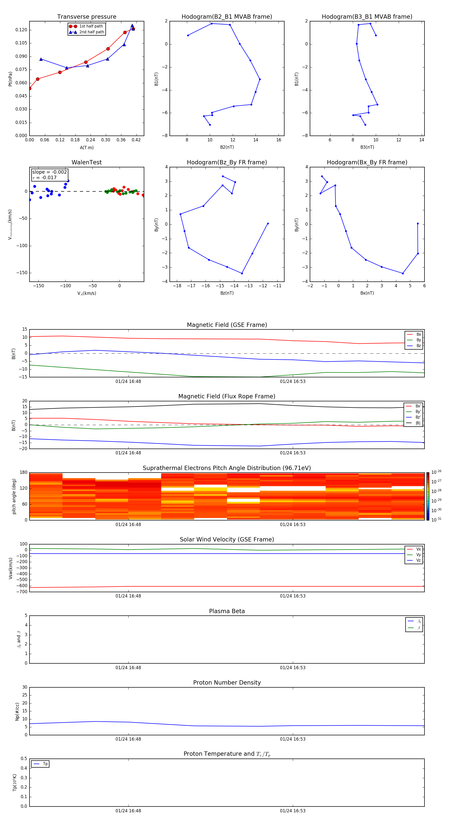Click '01/24 16:48' tick under Proton Temperature plot
The height and width of the screenshot is (833, 454).
128,811
